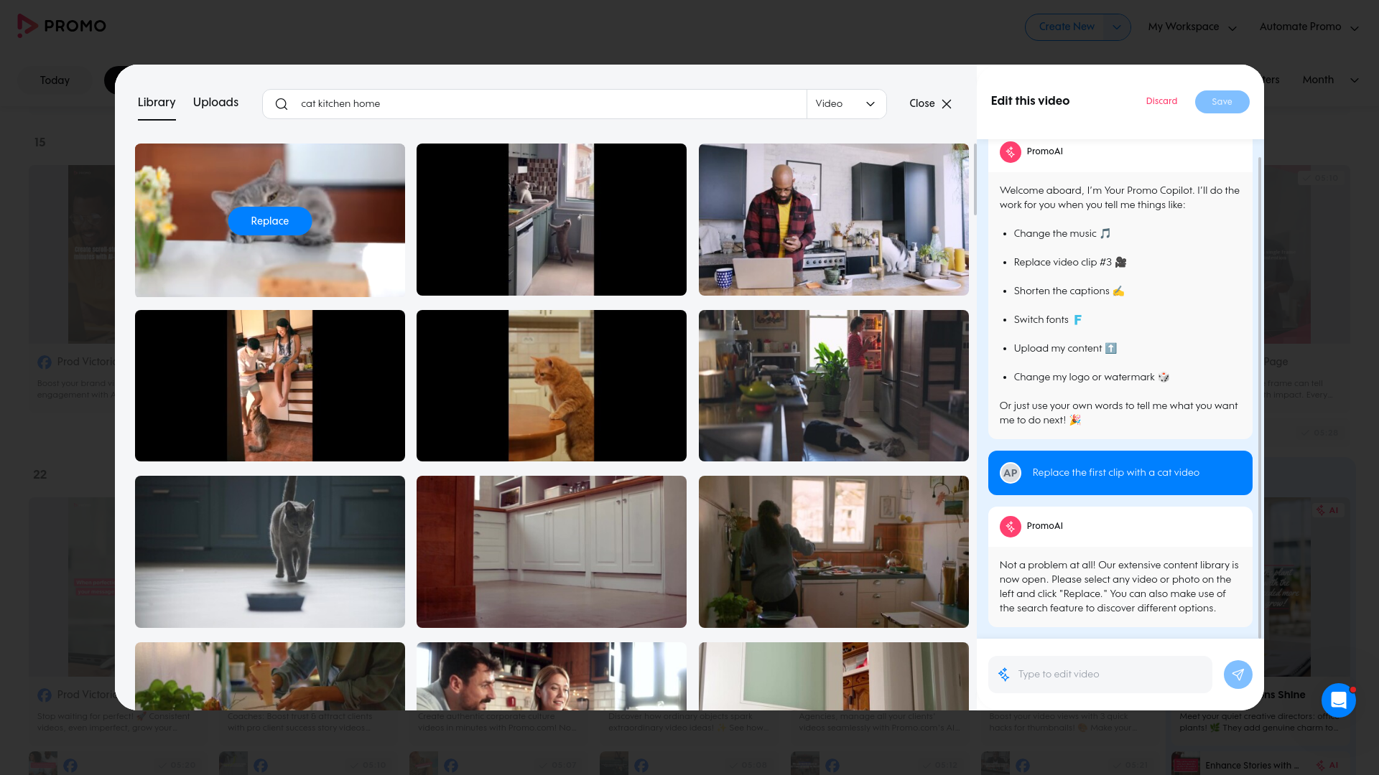This screenshot has width=1379, height=775.
Task: Click the Switch fonts suggestion
Action: [1047, 320]
